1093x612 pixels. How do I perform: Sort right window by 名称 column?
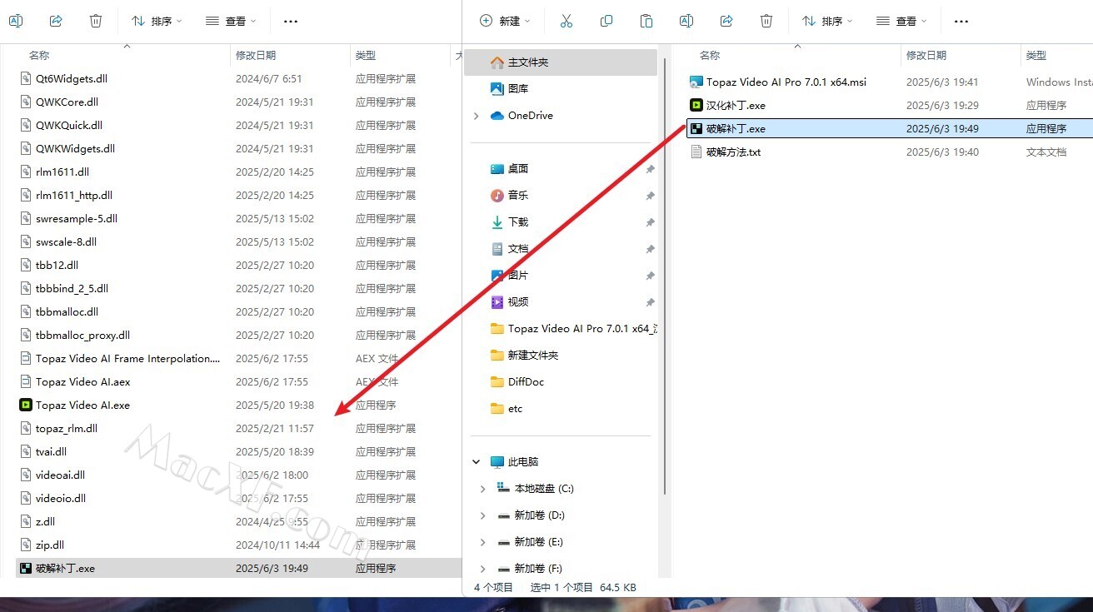click(x=710, y=55)
